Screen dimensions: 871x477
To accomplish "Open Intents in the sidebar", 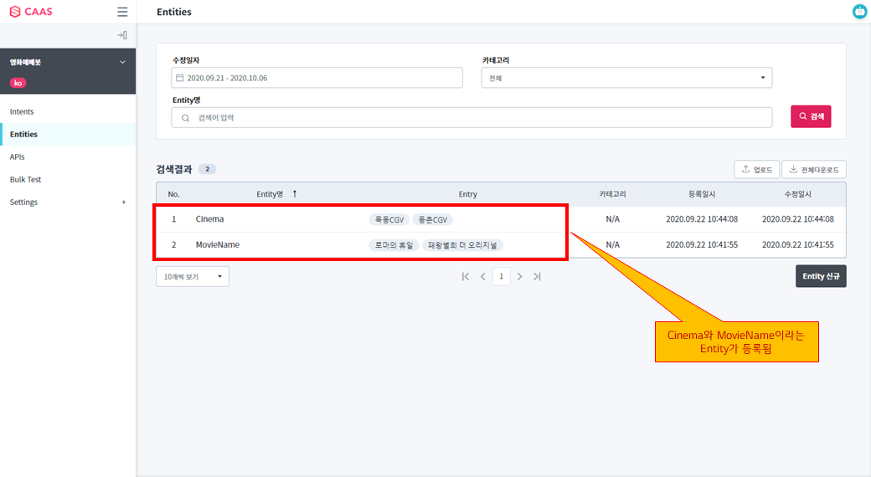I will point(22,112).
